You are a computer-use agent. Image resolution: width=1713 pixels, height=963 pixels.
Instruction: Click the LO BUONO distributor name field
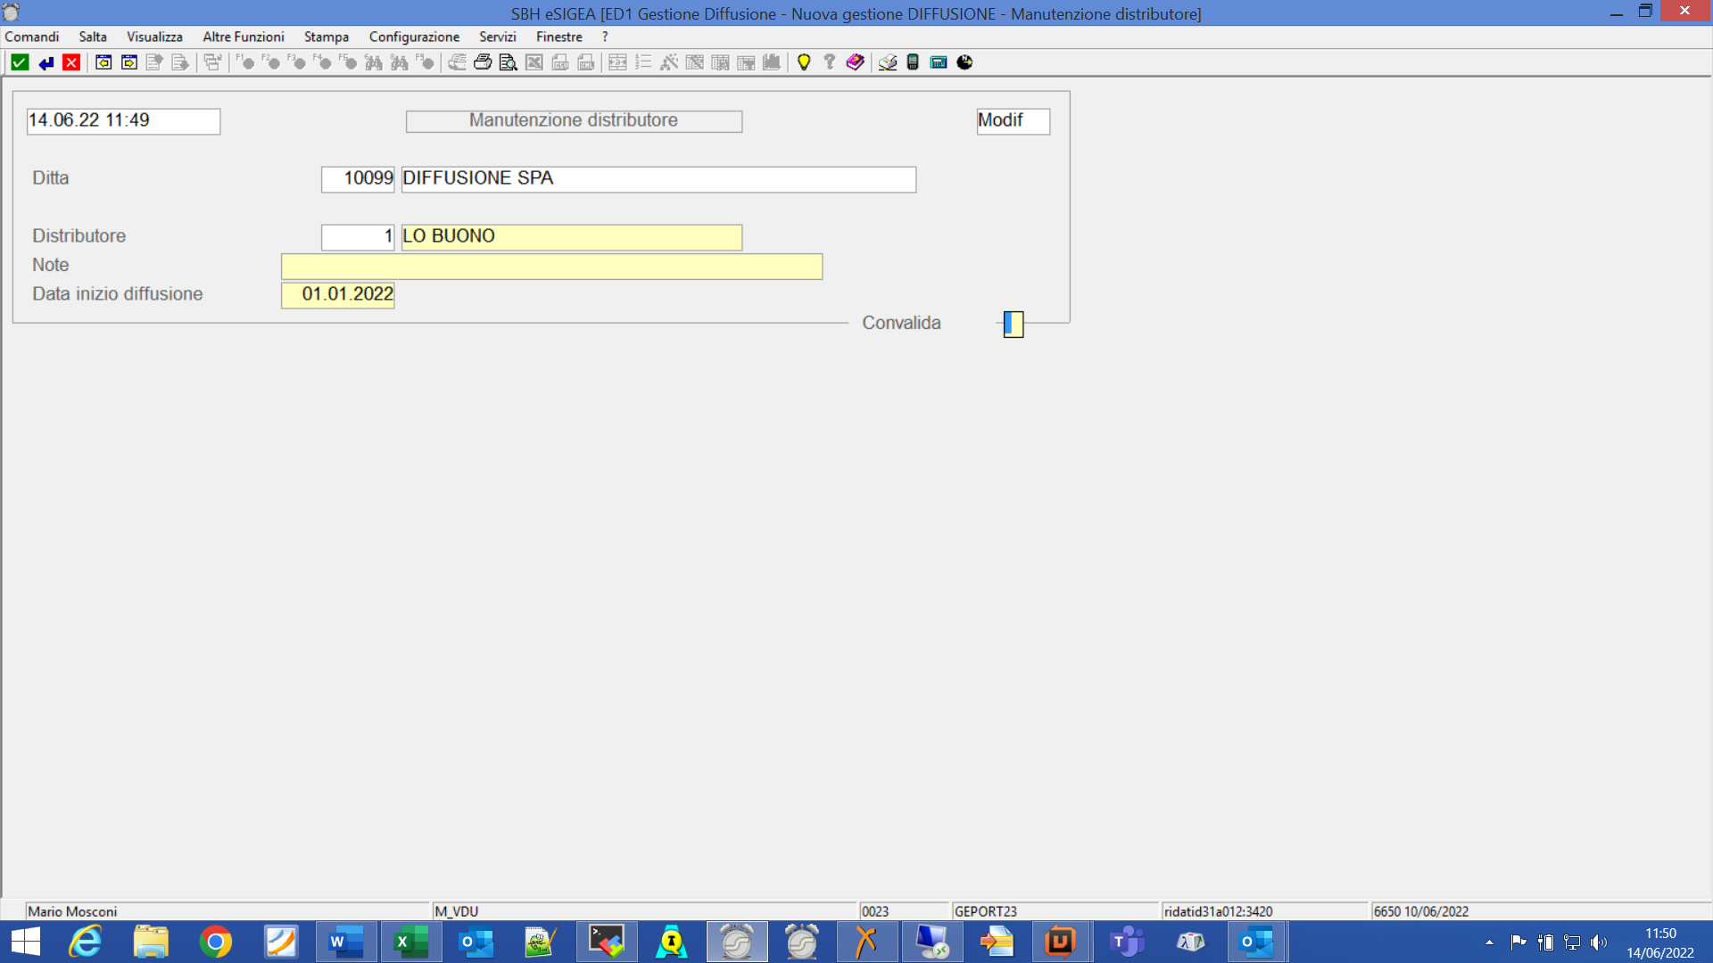click(571, 236)
